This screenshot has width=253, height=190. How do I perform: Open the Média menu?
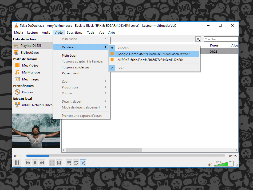coord(19,33)
